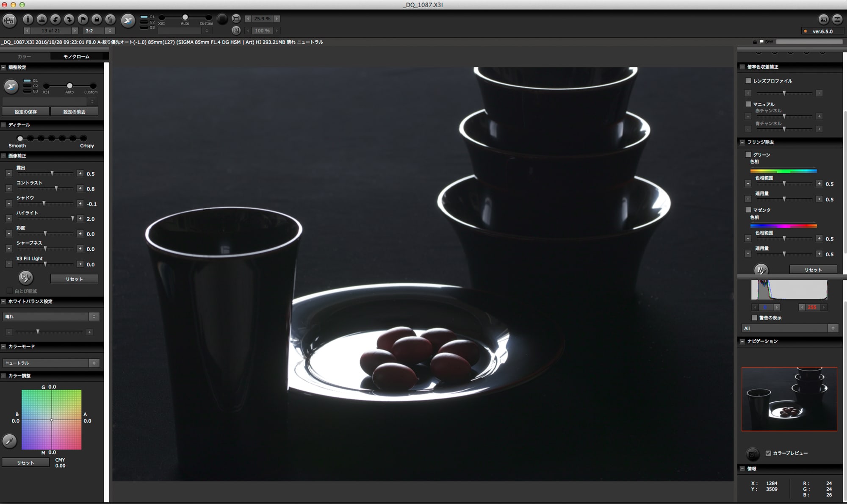The image size is (847, 504).
Task: Enable the グリーン fringe removal checkbox
Action: [748, 155]
